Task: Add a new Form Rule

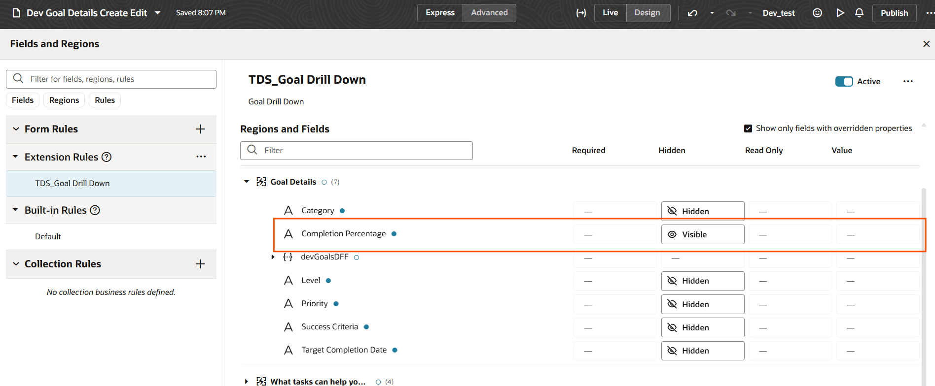Action: (200, 129)
